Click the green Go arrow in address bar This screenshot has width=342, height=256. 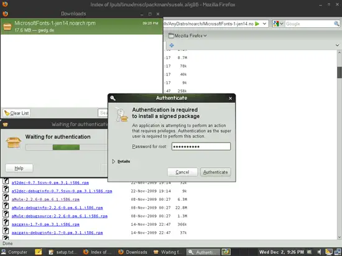point(257,24)
